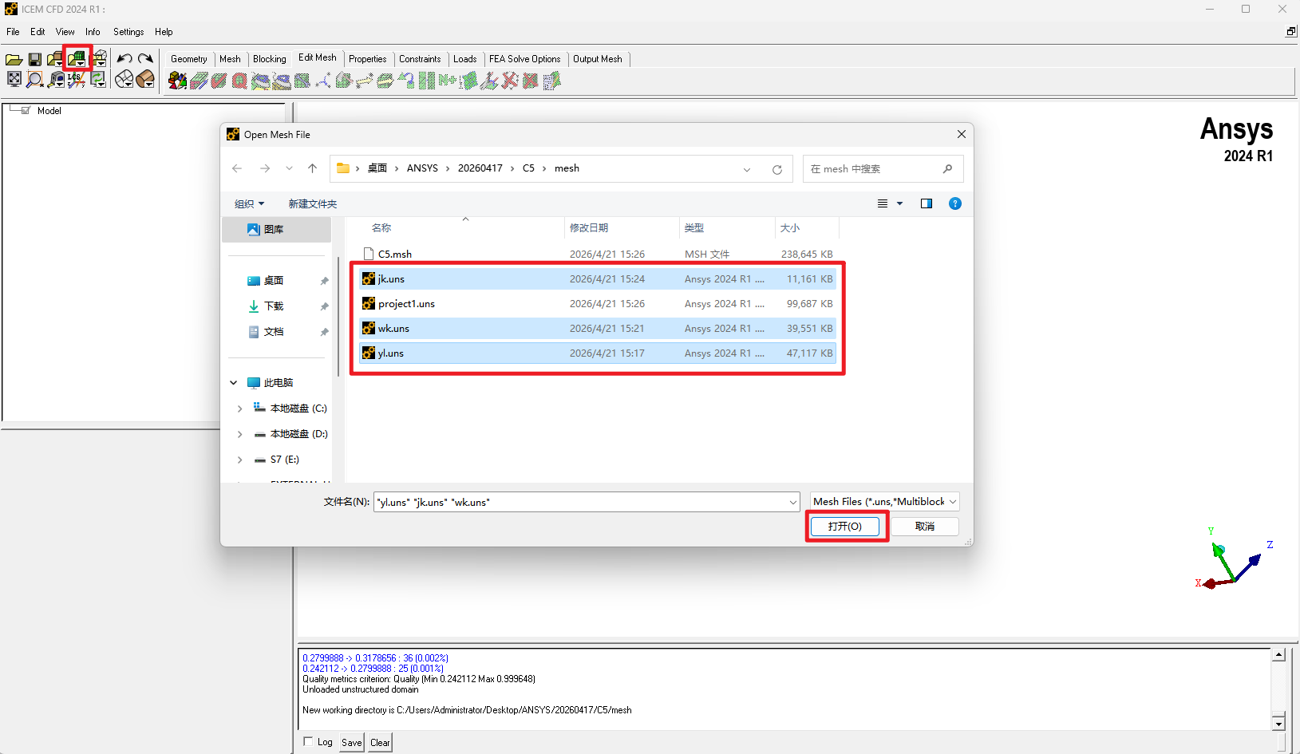Switch to the Geometry tab
The width and height of the screenshot is (1300, 754).
click(x=188, y=59)
